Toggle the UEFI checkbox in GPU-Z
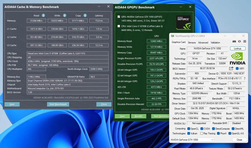The width and height of the screenshot is (251, 148). point(237,69)
